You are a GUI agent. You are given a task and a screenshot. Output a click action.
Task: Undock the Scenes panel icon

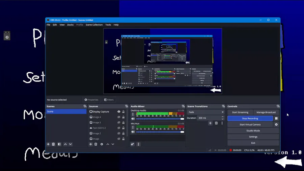point(85,106)
